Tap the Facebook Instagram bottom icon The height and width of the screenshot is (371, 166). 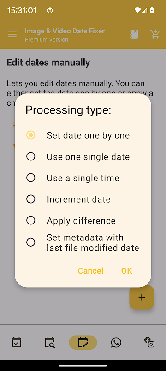click(149, 342)
